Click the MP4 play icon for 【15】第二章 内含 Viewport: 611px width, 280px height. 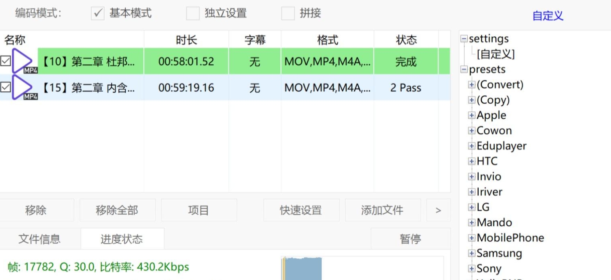click(24, 87)
